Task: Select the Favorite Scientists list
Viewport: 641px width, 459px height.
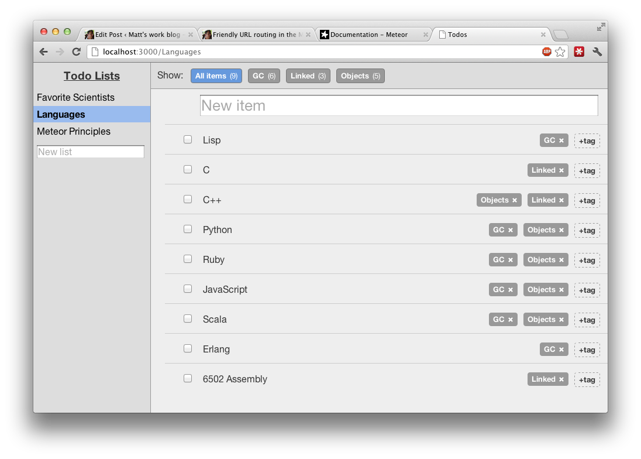Action: click(75, 98)
